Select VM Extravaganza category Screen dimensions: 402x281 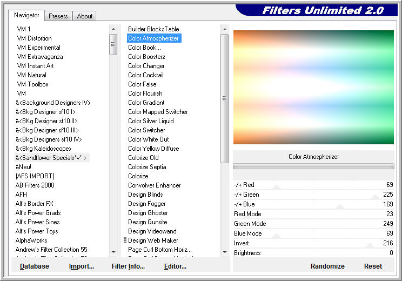40,57
